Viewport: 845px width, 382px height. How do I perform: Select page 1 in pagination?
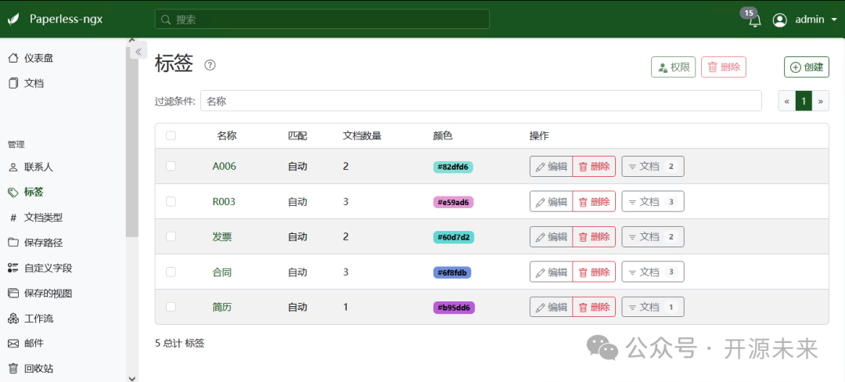(804, 101)
